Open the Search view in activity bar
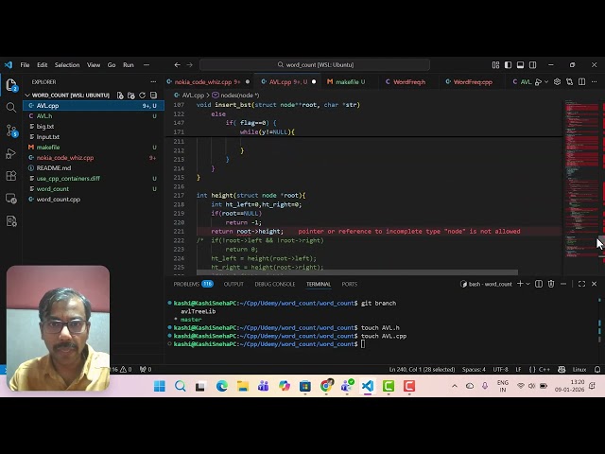The image size is (605, 454). point(11,107)
